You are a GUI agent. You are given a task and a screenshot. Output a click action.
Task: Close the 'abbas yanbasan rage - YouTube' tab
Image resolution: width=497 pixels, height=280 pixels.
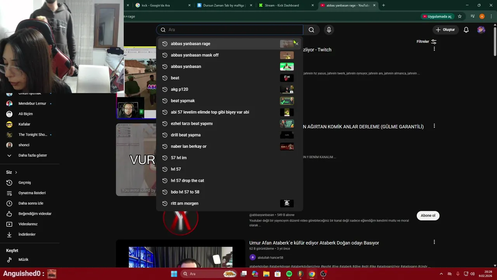374,5
